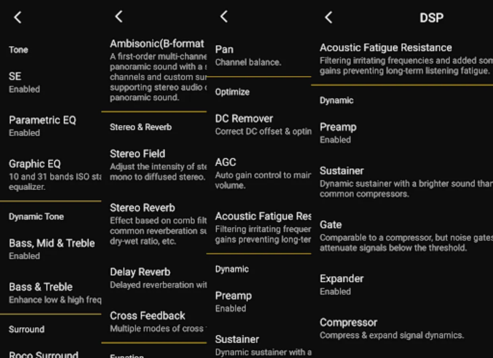Select the DSP title header

pos(431,17)
